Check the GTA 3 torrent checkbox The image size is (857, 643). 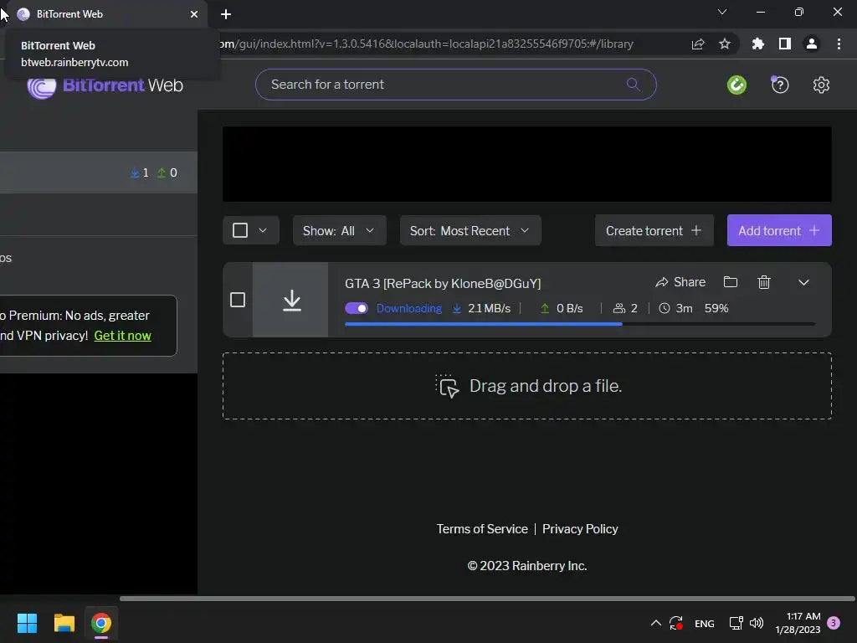[x=238, y=300]
